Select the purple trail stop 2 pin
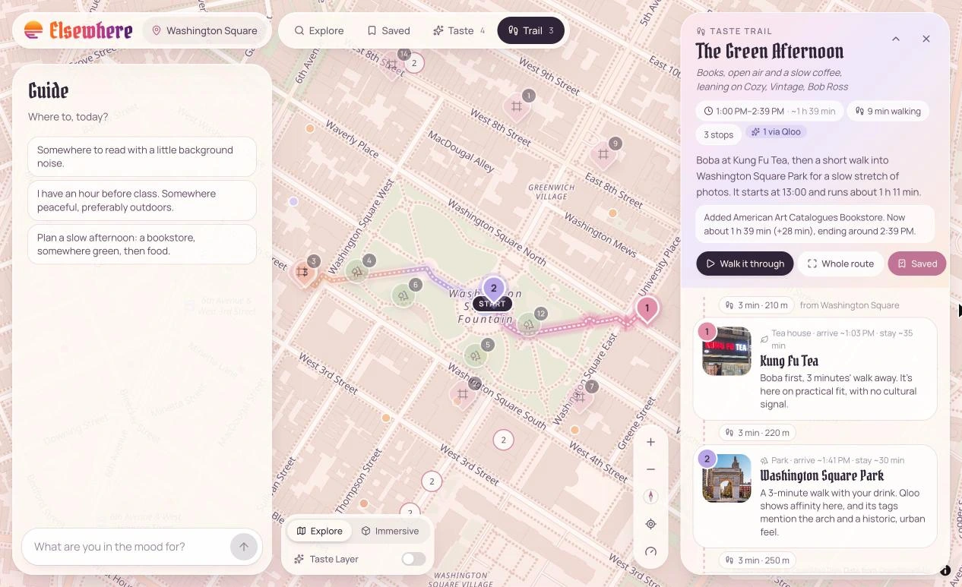Screen dimensions: 962x587 493,289
